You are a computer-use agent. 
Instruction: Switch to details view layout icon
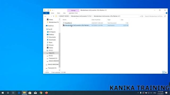click(164, 72)
